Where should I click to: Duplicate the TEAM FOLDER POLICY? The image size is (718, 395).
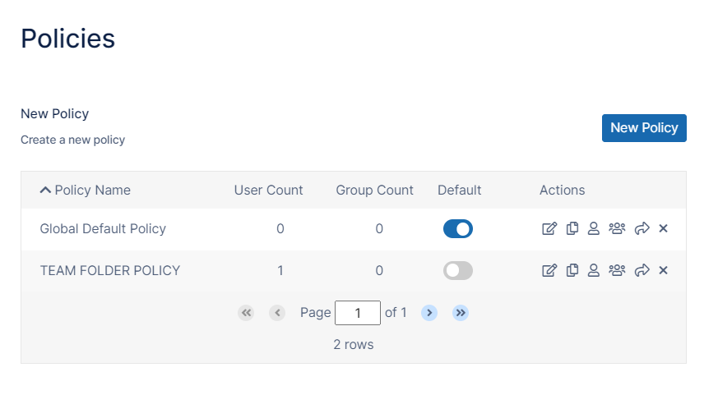(x=572, y=270)
